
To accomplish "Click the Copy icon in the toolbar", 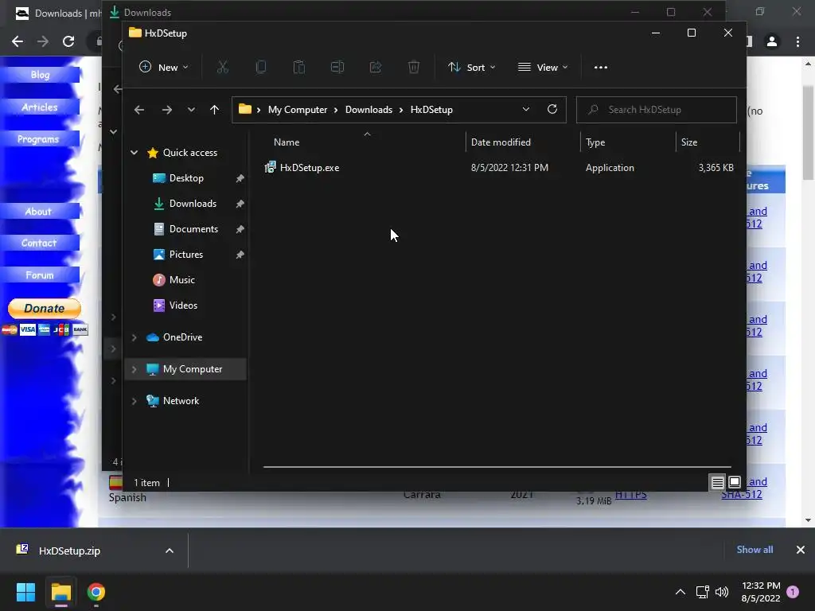I will tap(261, 67).
